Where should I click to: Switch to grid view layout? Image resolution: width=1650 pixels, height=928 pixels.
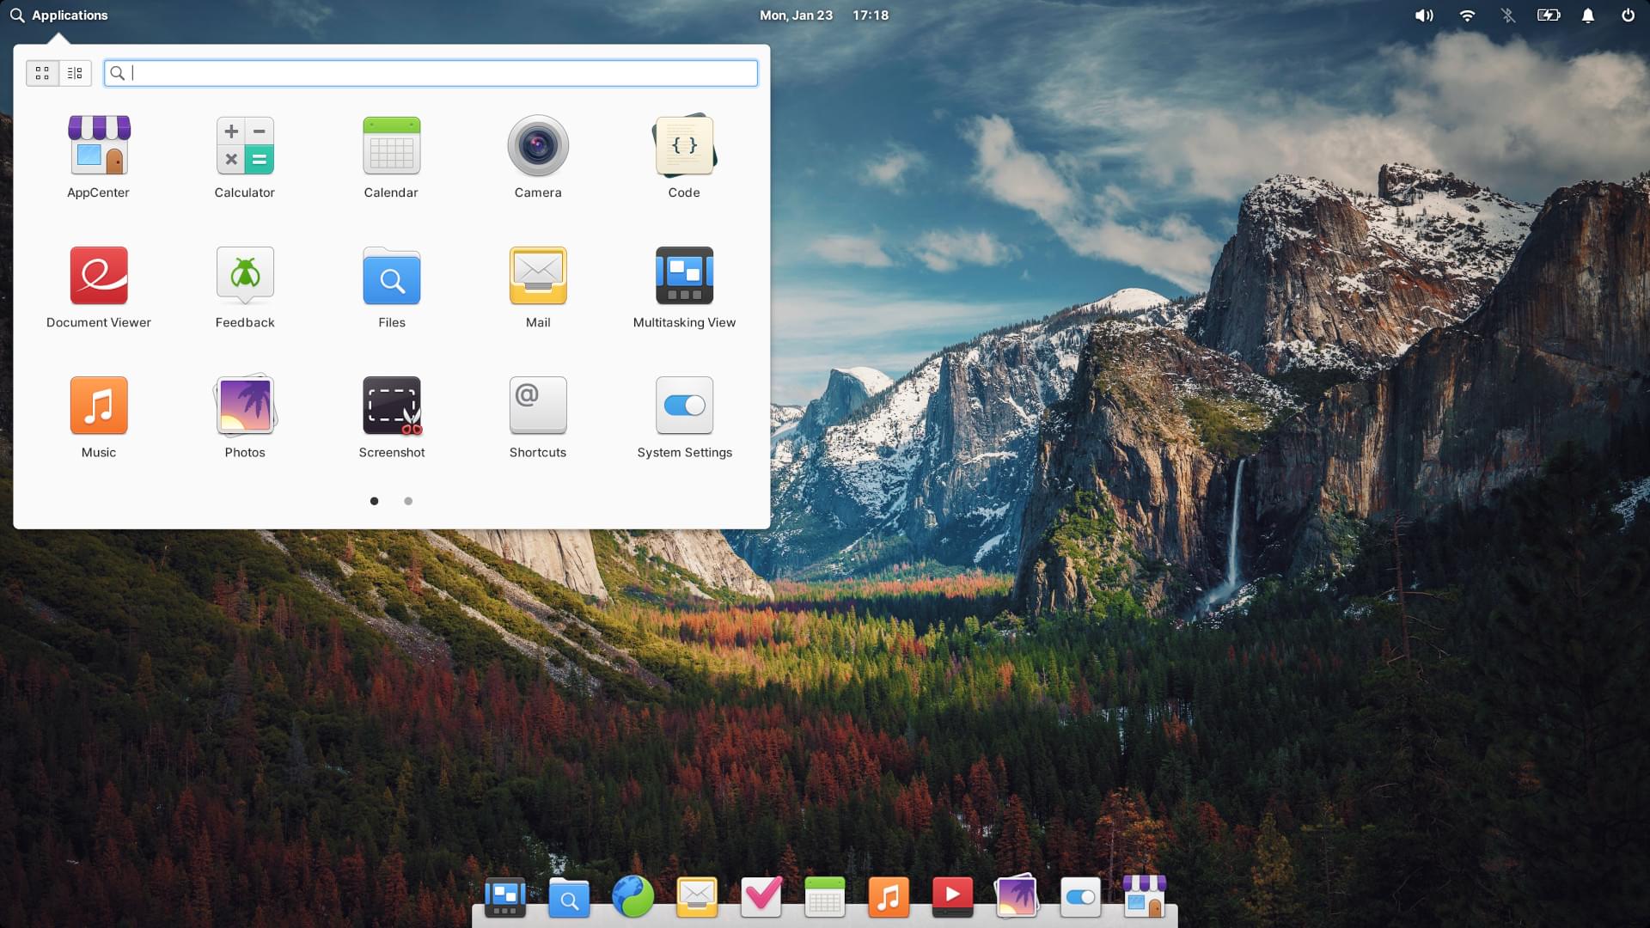(42, 71)
